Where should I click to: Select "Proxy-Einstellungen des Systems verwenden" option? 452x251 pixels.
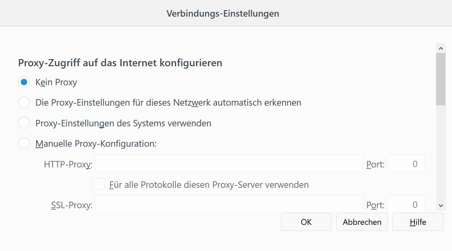click(24, 123)
